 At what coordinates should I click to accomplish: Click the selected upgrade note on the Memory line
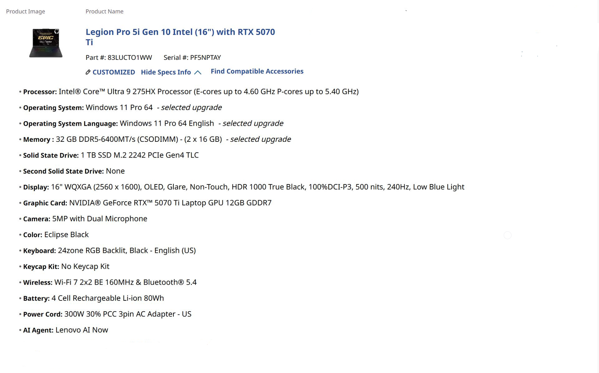pyautogui.click(x=260, y=140)
